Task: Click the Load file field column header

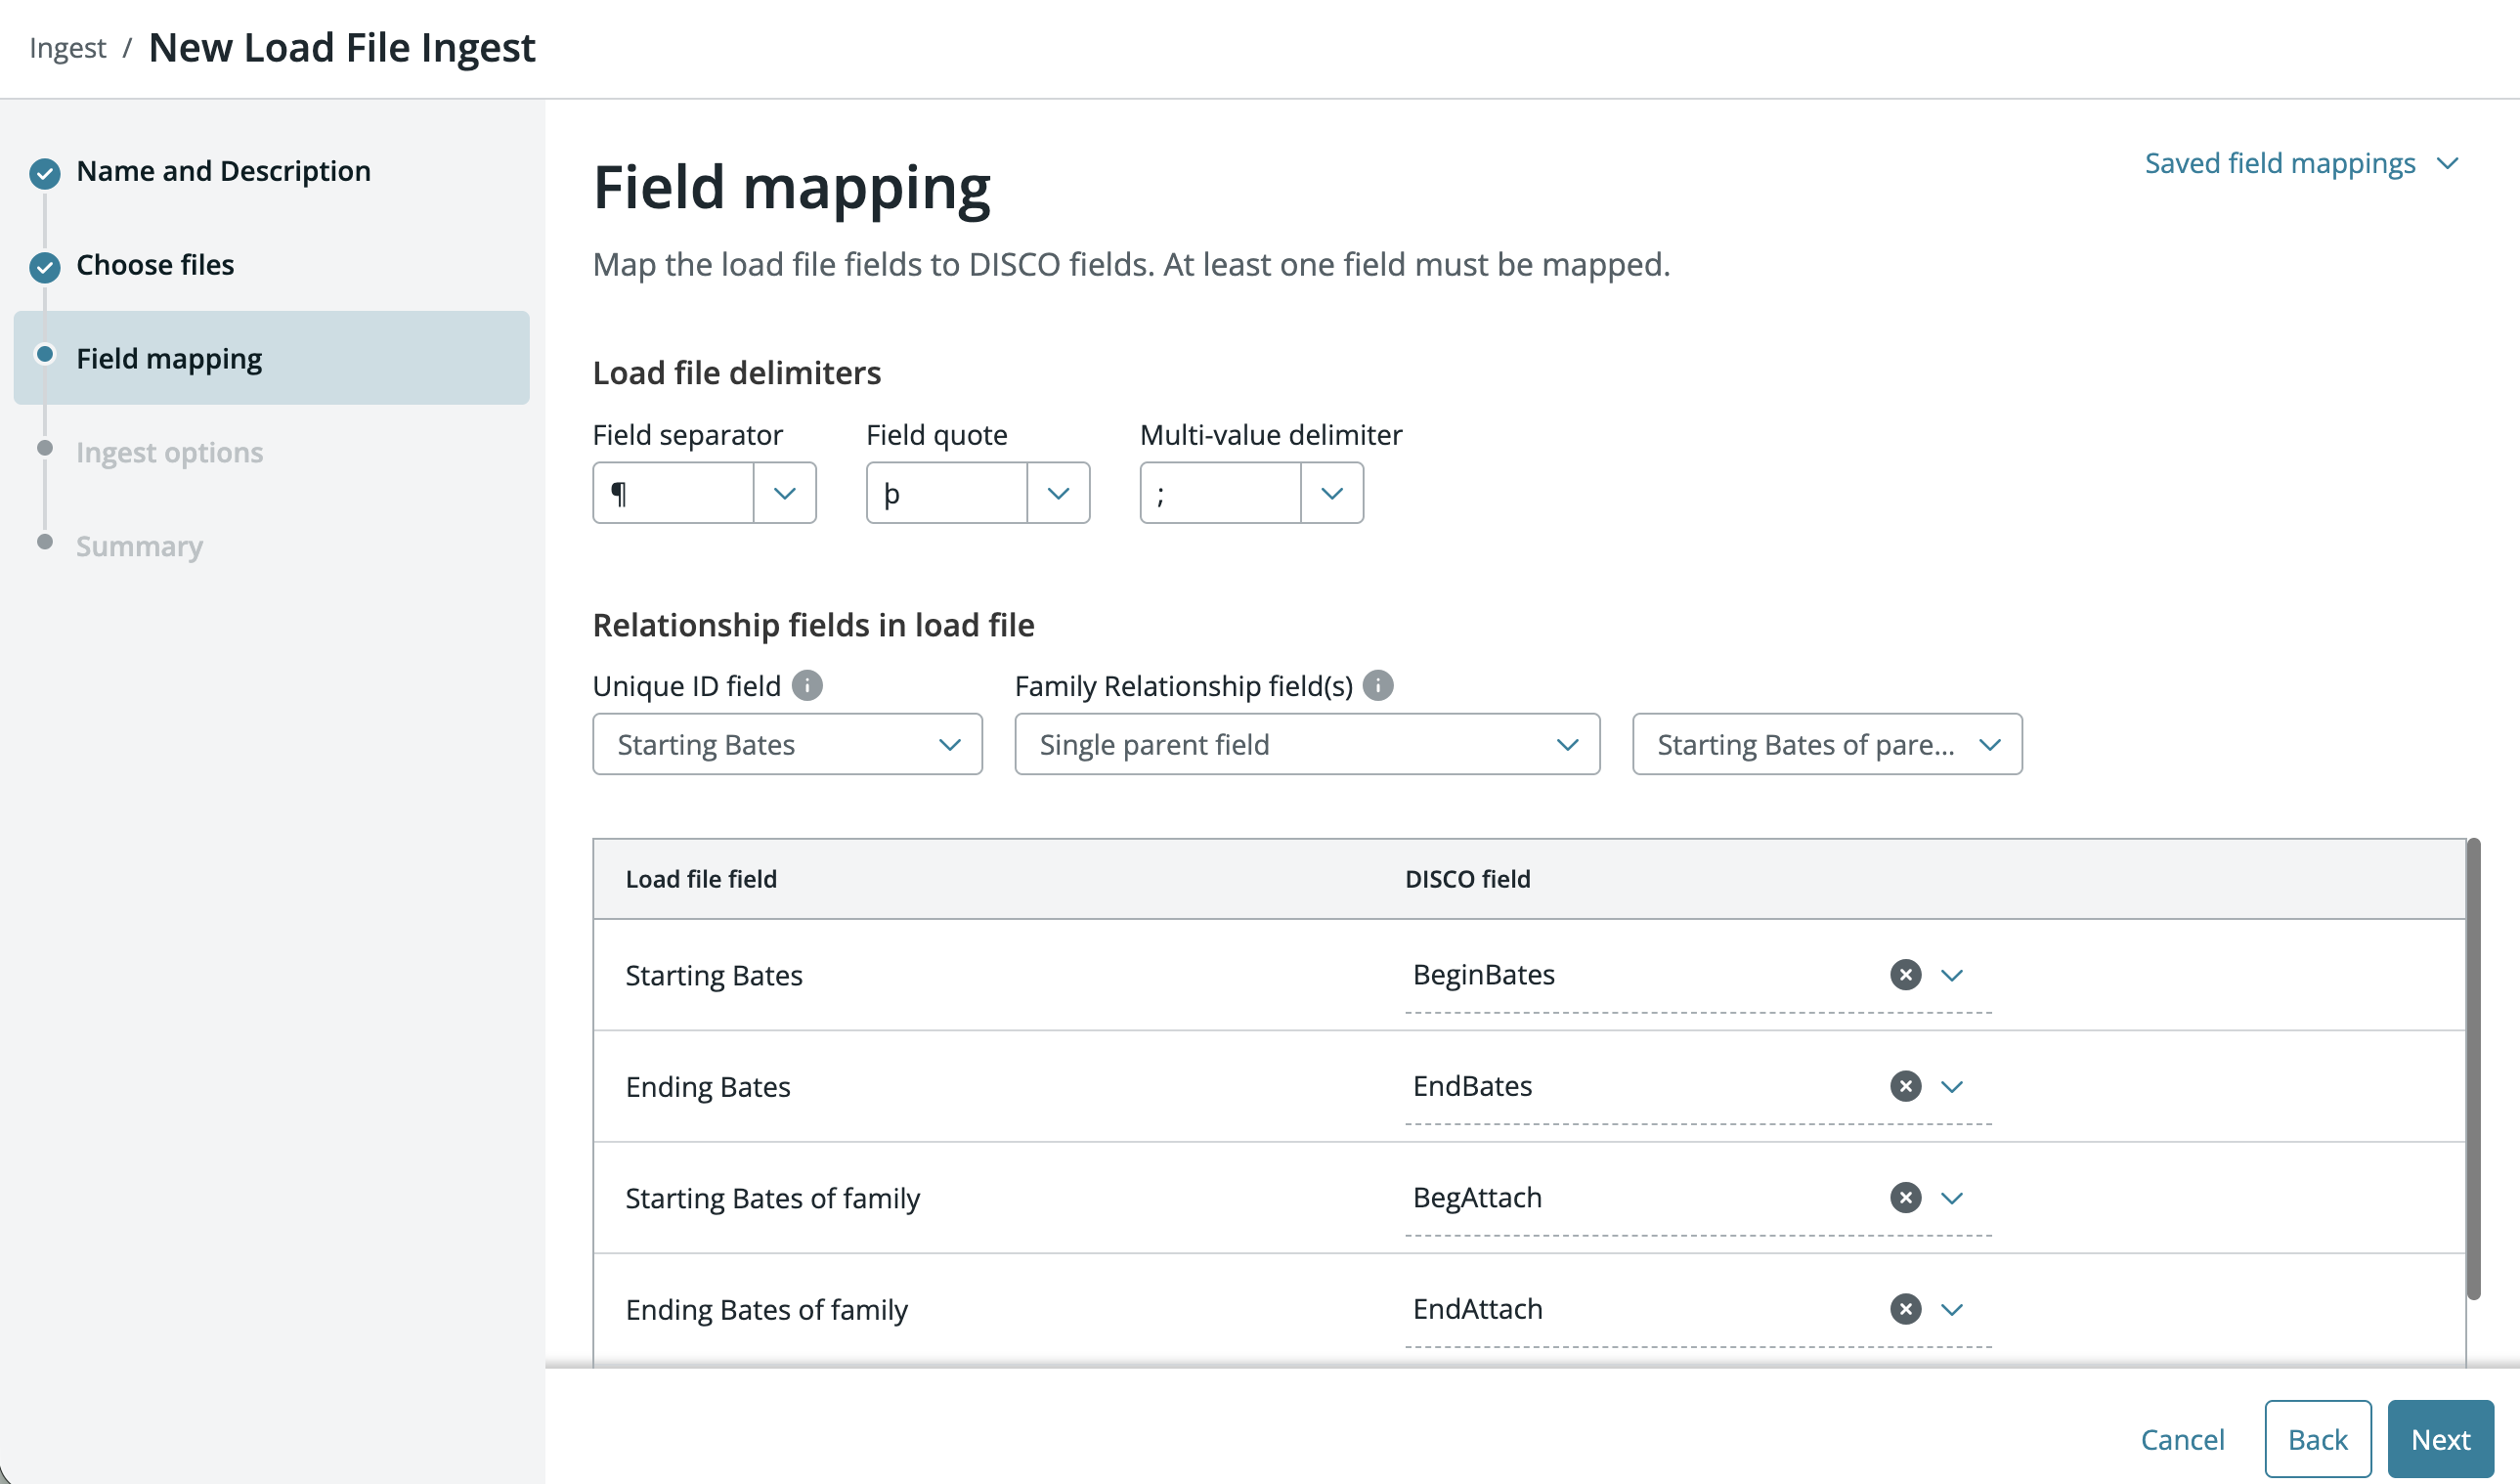Action: [x=701, y=879]
